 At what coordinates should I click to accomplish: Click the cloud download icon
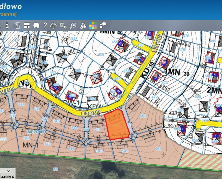tap(53, 26)
